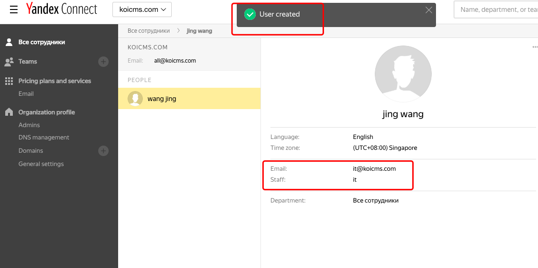Open Все сотрудники in the sidebar
The height and width of the screenshot is (268, 538).
(42, 42)
